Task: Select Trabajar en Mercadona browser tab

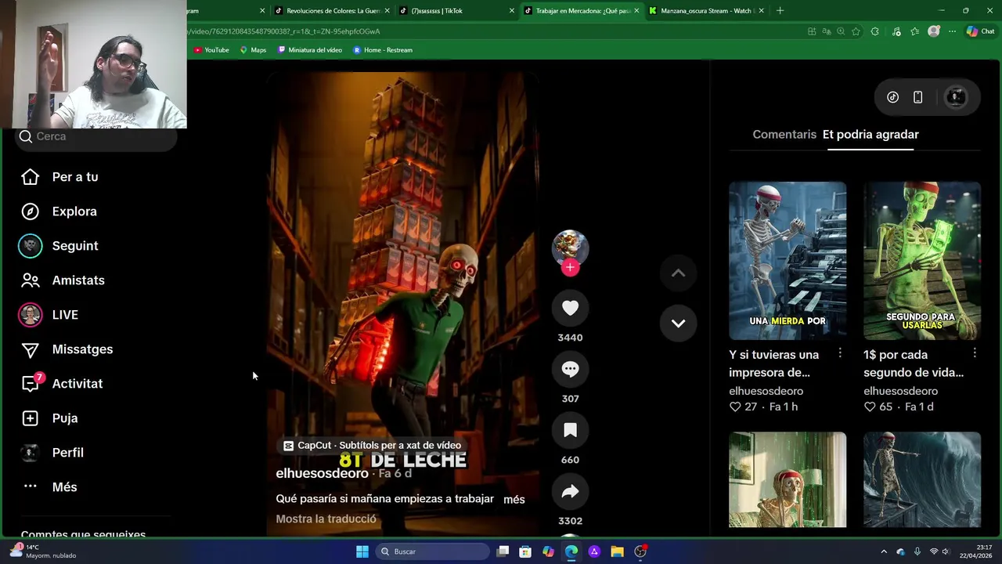Action: 582,11
